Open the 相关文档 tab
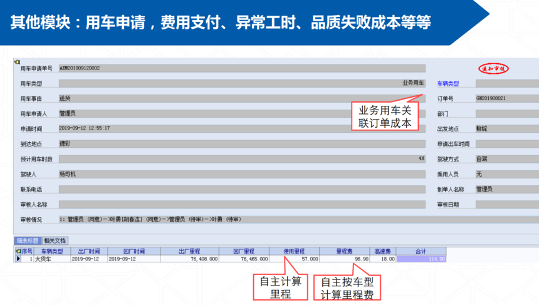The image size is (539, 305). tap(55, 240)
